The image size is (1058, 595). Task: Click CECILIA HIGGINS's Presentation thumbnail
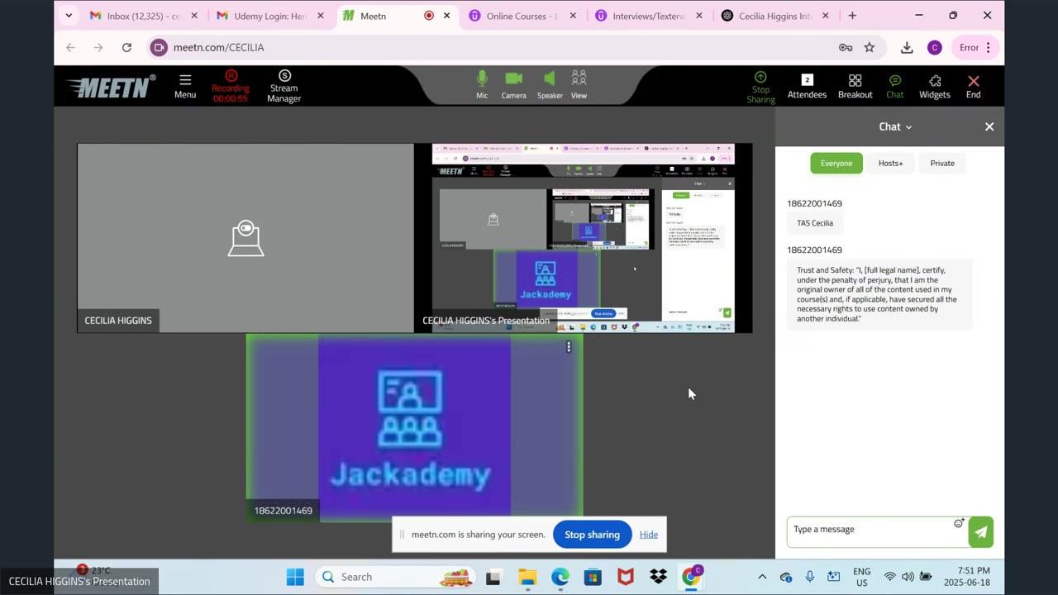pos(583,238)
